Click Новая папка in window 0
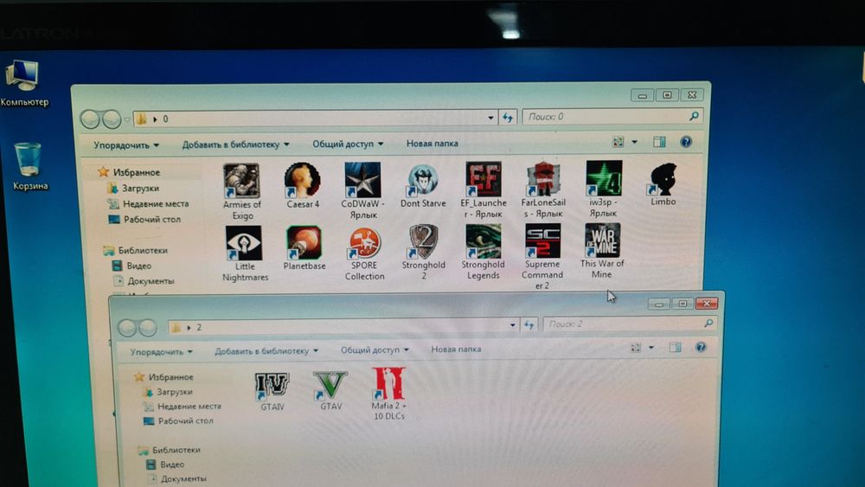Screen dimensions: 865x487 [432, 144]
